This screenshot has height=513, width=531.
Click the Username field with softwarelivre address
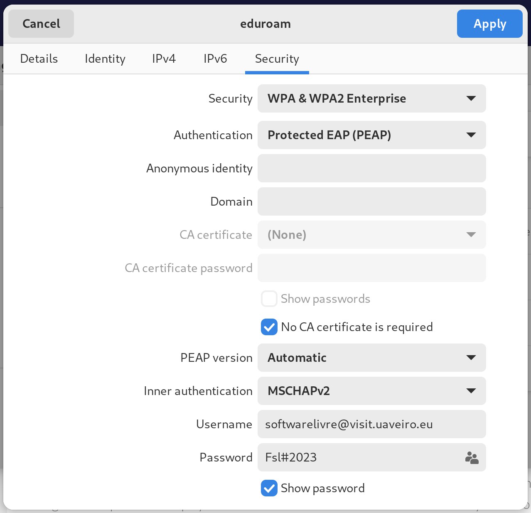pos(372,424)
